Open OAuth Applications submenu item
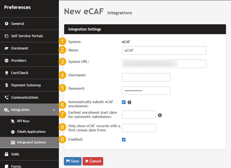231x168 pixels. (31, 132)
